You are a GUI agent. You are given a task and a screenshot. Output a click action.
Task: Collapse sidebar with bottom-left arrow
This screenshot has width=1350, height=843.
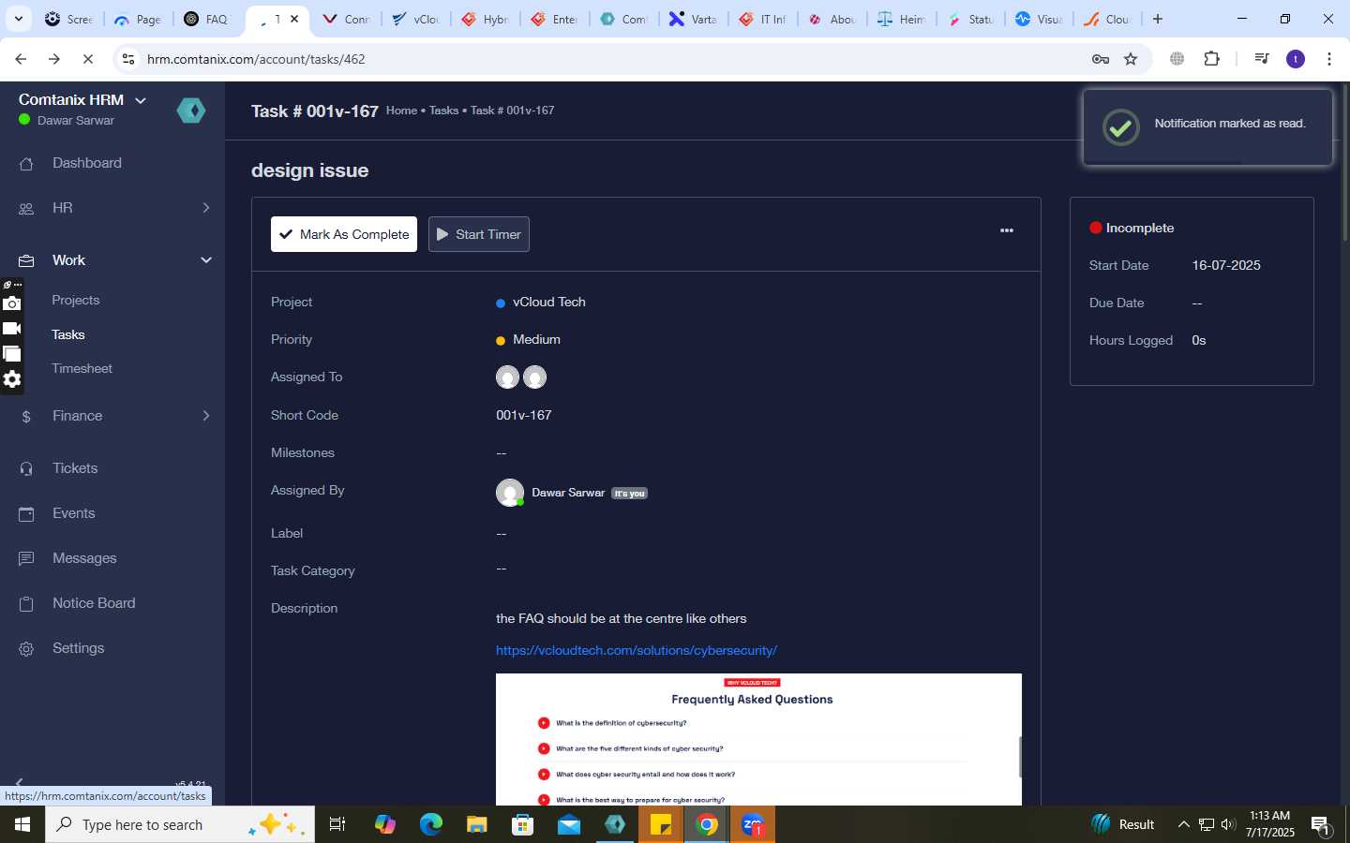pyautogui.click(x=19, y=783)
